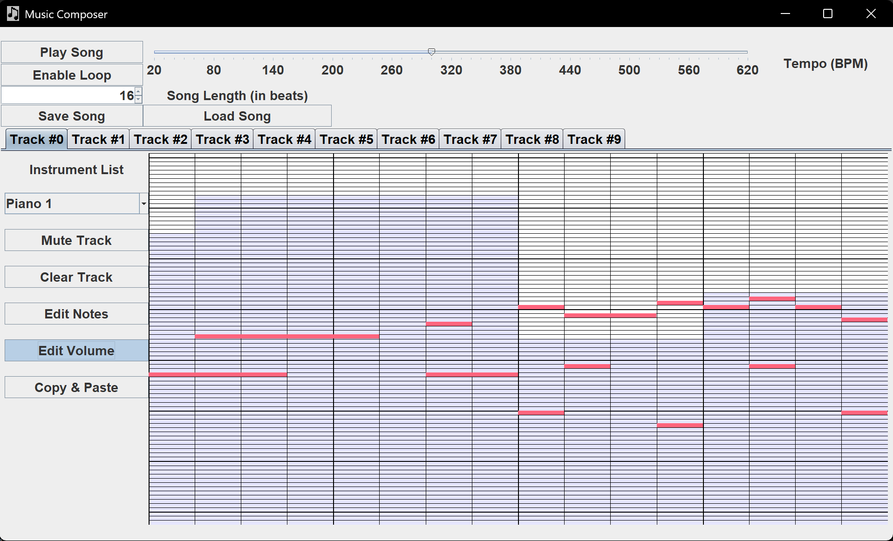Click the Music Composer app icon
This screenshot has height=541, width=893.
pos(13,14)
